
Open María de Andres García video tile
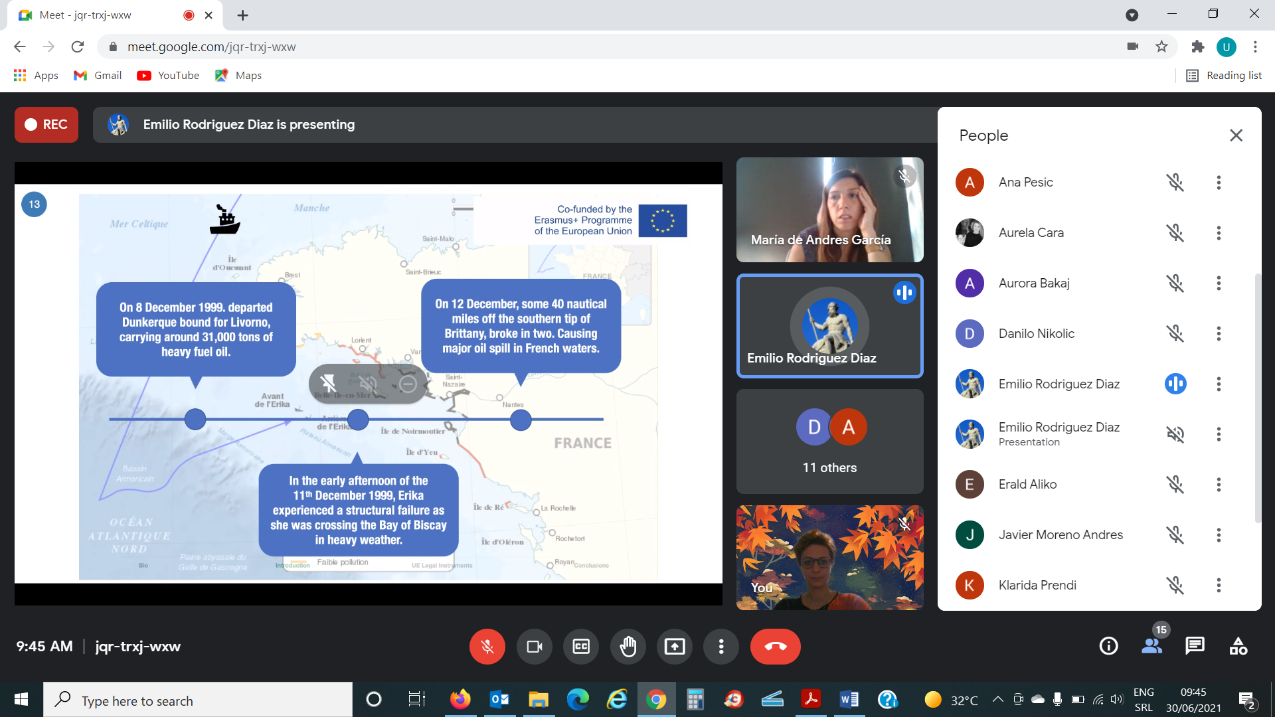pyautogui.click(x=829, y=210)
